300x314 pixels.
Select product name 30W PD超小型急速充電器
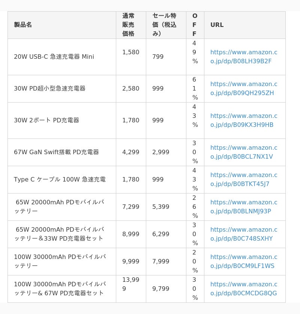[x=50, y=89]
